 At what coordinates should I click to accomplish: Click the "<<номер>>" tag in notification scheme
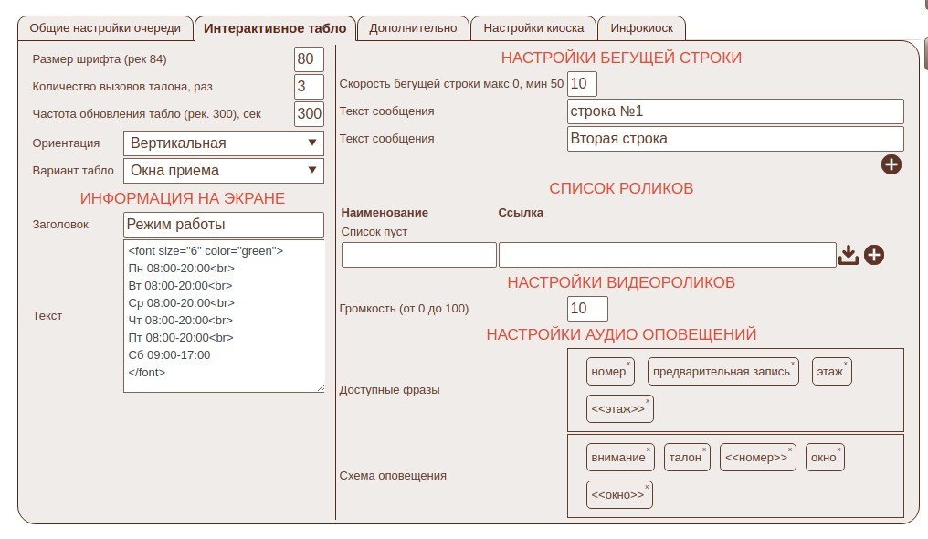[757, 458]
